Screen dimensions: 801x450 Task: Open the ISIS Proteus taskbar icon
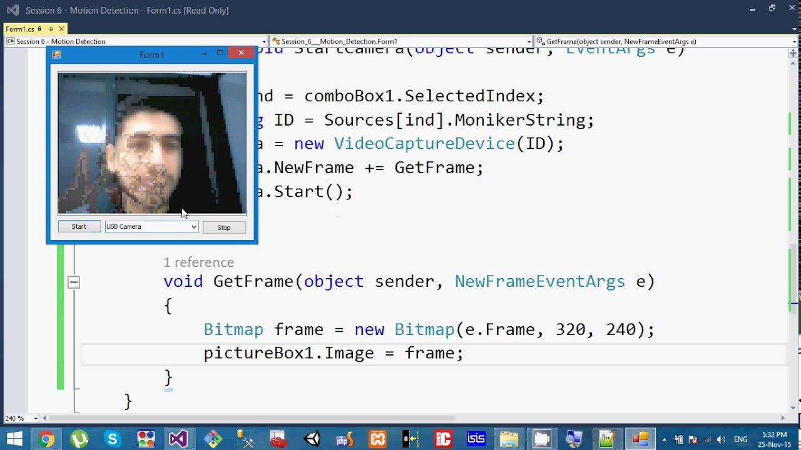(476, 439)
